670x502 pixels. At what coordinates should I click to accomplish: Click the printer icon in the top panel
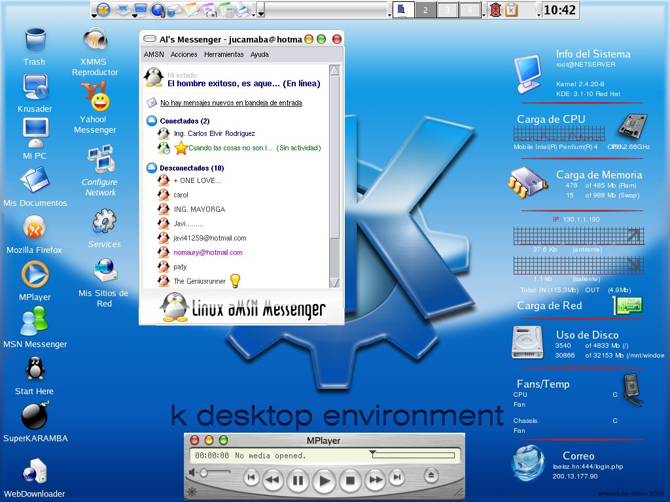point(243,9)
